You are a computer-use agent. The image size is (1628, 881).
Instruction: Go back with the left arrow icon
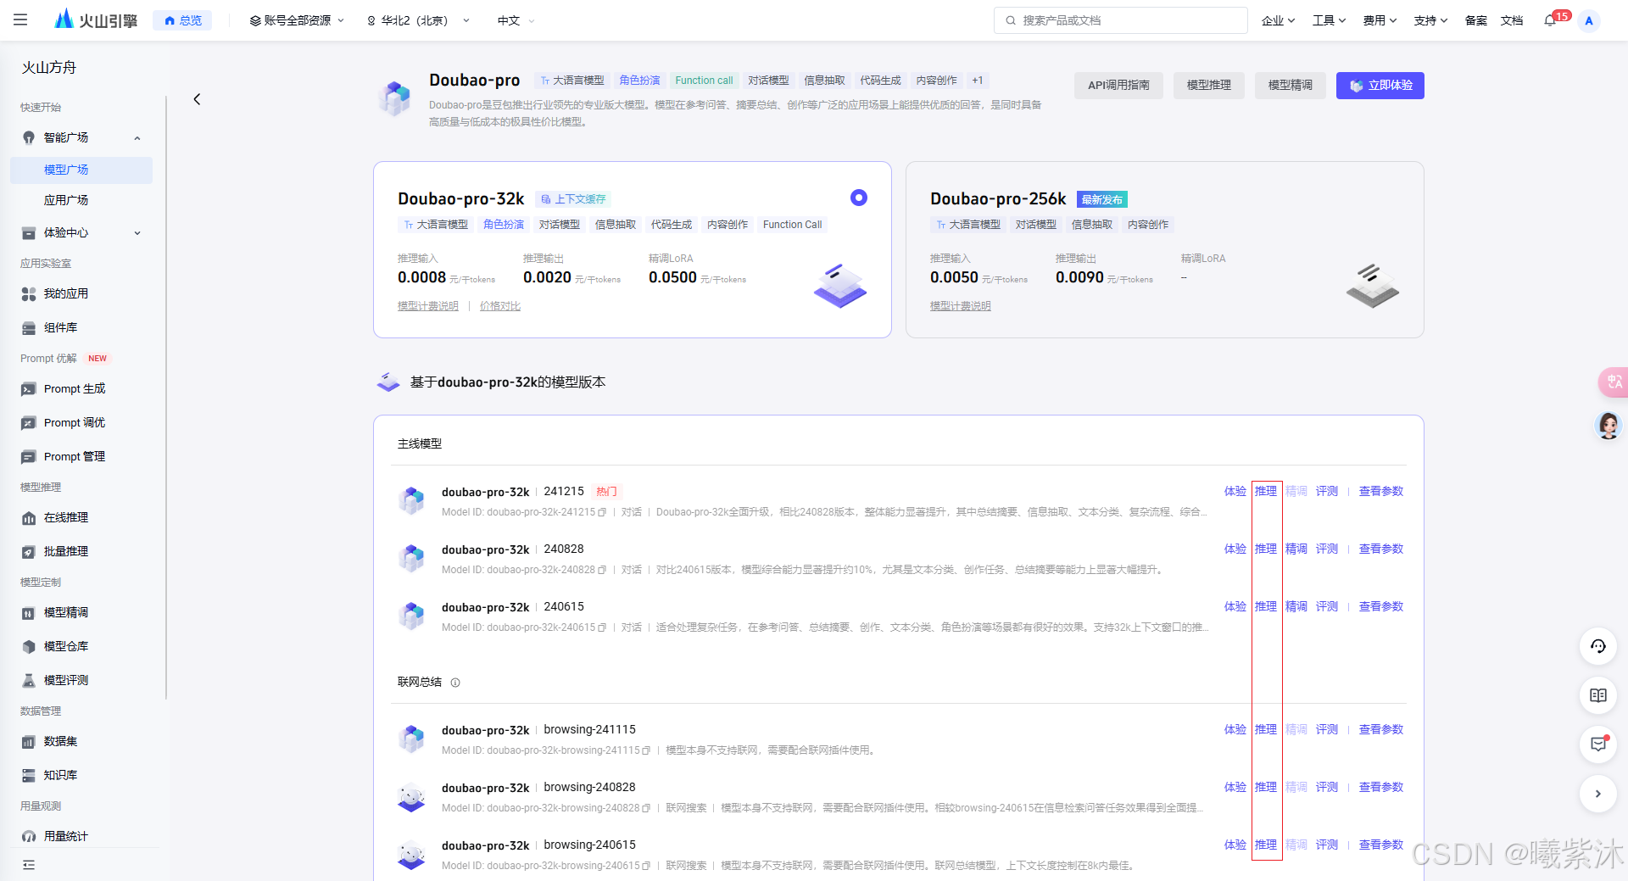point(197,99)
